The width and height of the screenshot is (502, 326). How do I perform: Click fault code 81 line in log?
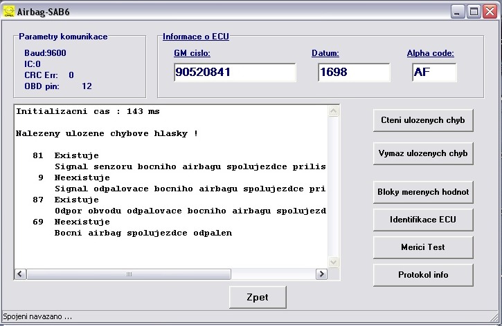tap(76, 155)
